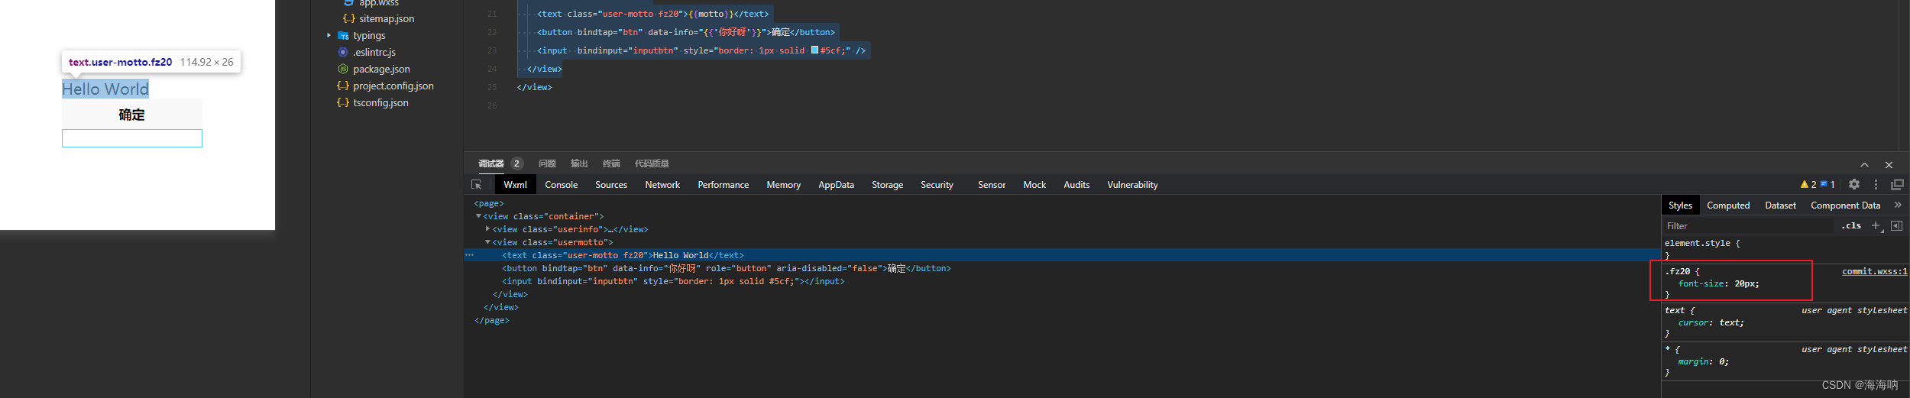Collapse the debugger panel with up chevron
Screen dimensions: 1910x398
click(x=1864, y=164)
